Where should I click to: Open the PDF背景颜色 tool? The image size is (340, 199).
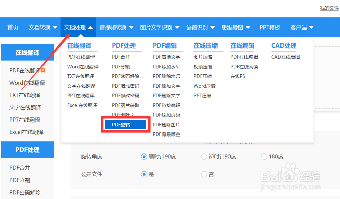click(x=168, y=134)
